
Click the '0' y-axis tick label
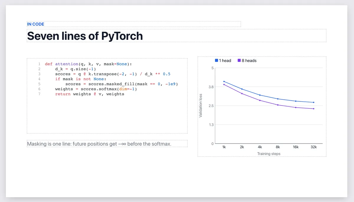[x=212, y=144]
